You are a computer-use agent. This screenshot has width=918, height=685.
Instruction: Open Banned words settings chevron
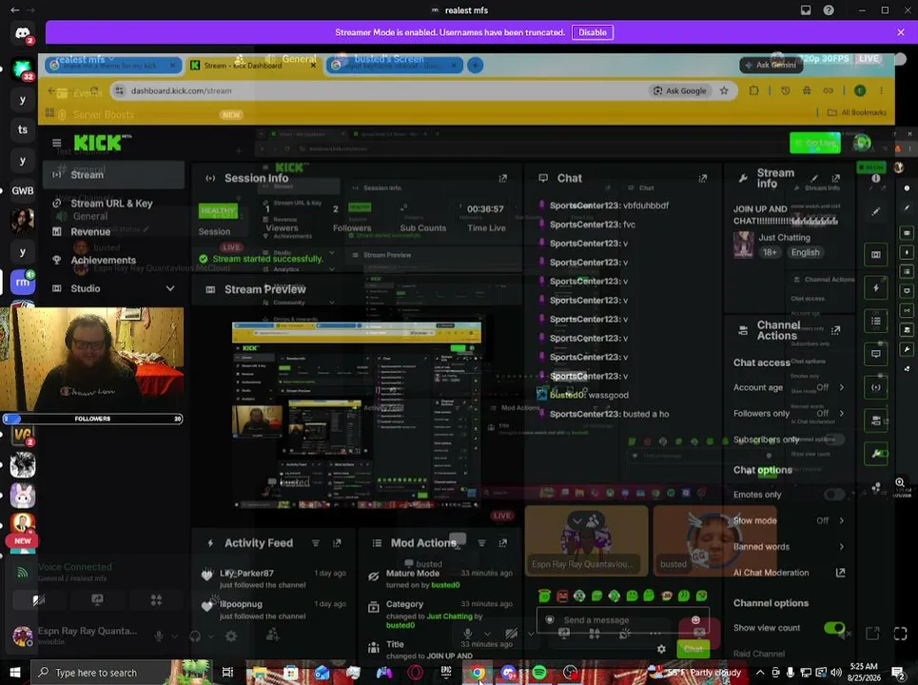(841, 547)
